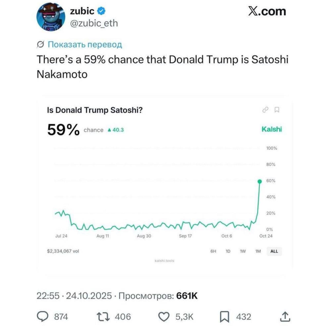Click the post timestamp 22:55 · 24.10.2025

[x=74, y=296]
